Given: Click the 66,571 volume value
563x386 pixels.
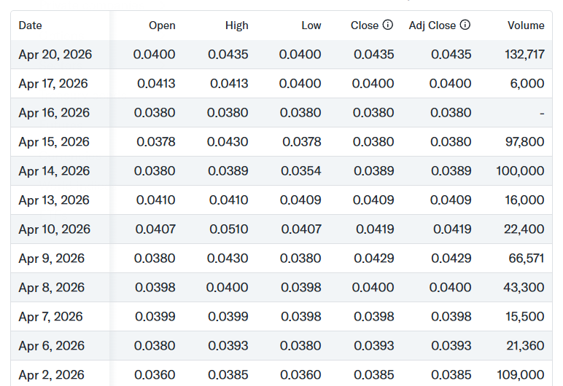Looking at the screenshot, I should (x=525, y=259).
